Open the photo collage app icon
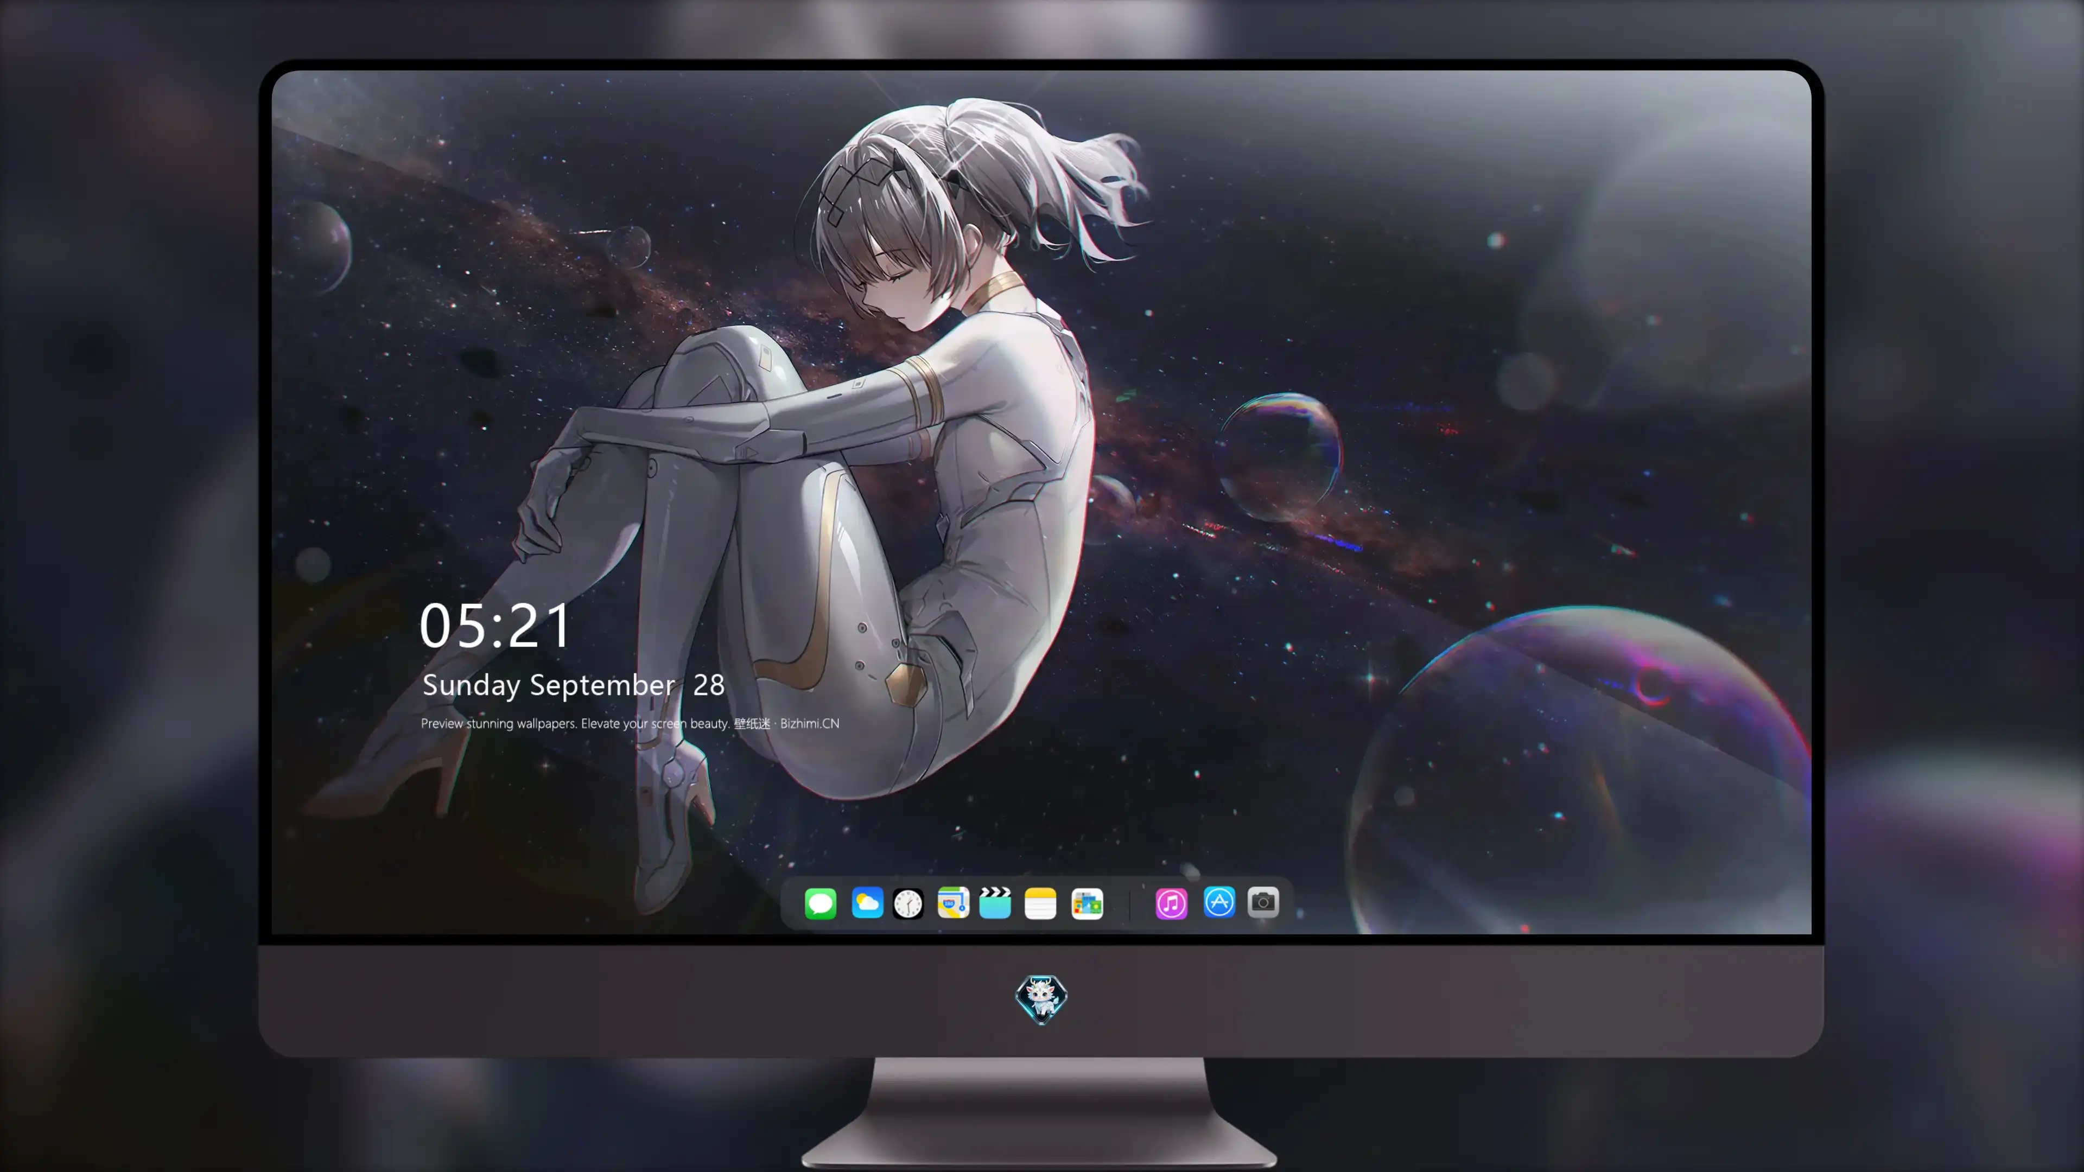The height and width of the screenshot is (1172, 2084). (1087, 903)
